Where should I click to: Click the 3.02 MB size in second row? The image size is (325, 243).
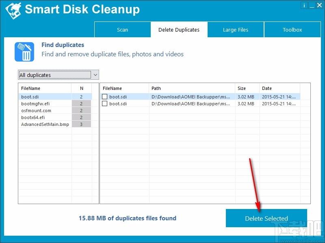tap(246, 104)
